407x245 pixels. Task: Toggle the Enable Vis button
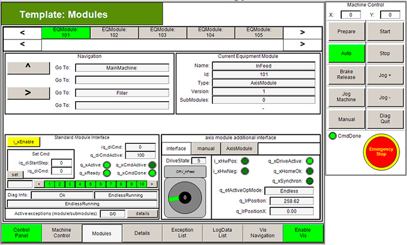303,232
